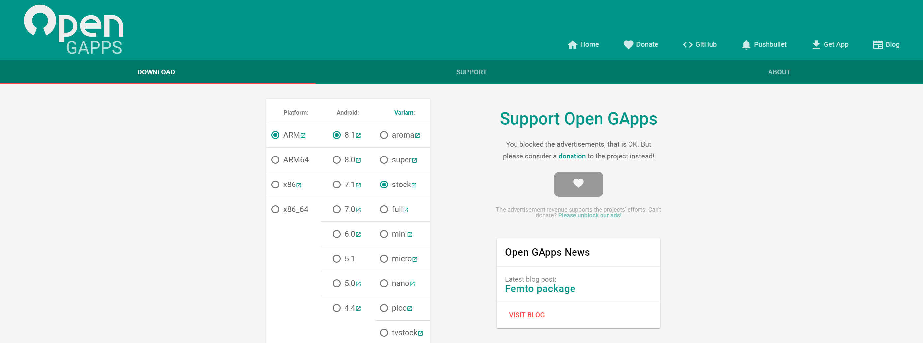This screenshot has height=343, width=923.
Task: Open the GitHub navigation link
Action: pyautogui.click(x=700, y=44)
